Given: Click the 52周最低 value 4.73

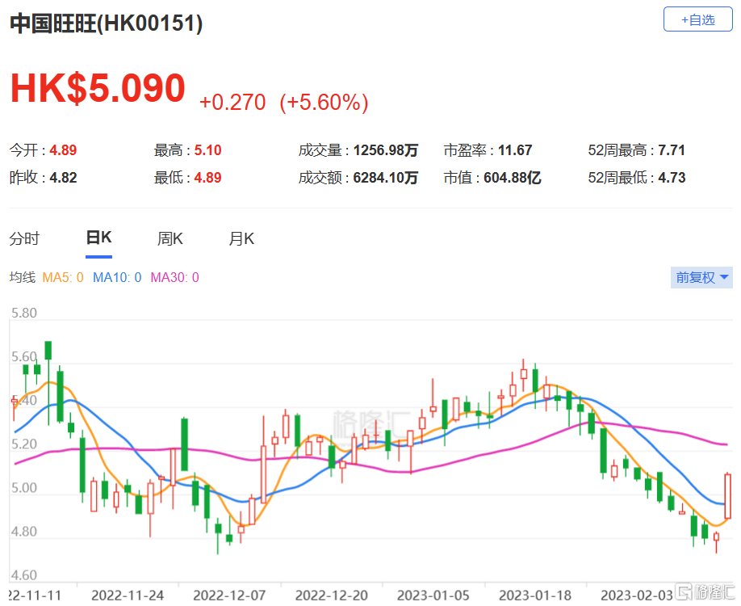Looking at the screenshot, I should (x=672, y=178).
